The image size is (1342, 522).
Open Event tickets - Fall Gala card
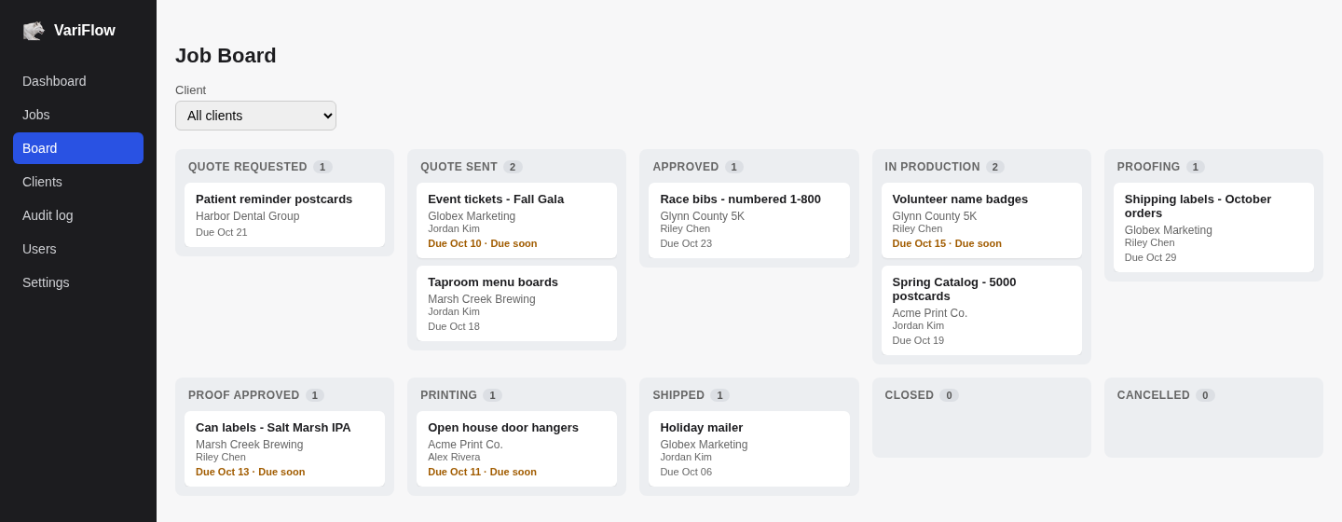point(516,220)
